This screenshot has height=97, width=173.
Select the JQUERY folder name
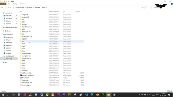coord(25,39)
